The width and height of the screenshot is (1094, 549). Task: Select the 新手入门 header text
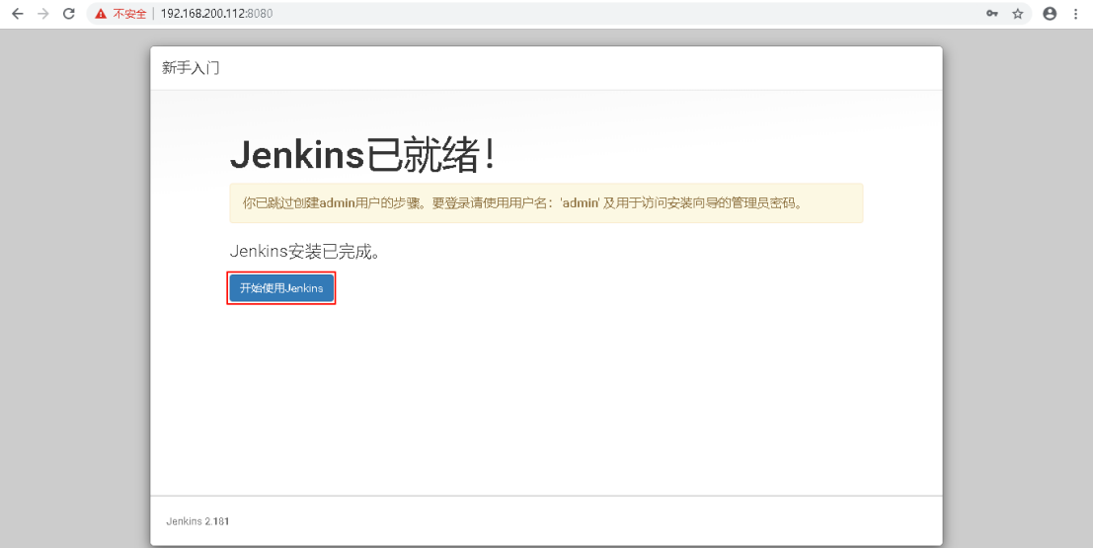191,68
